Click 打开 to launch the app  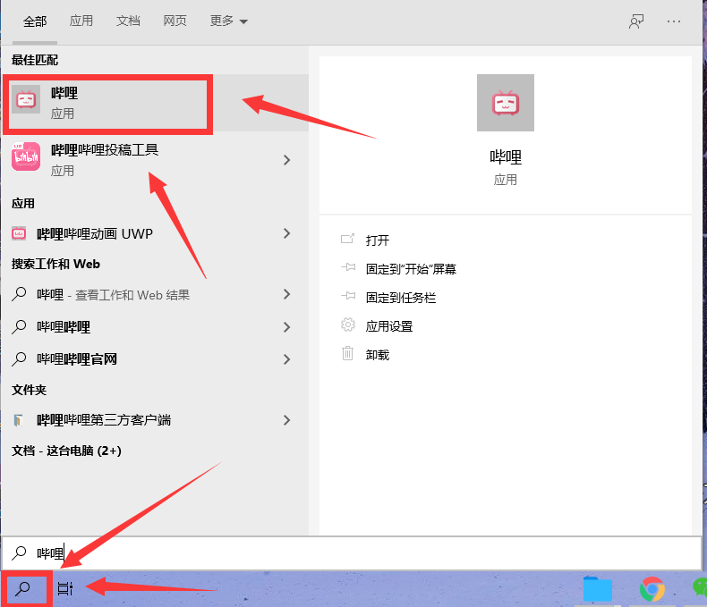point(378,240)
